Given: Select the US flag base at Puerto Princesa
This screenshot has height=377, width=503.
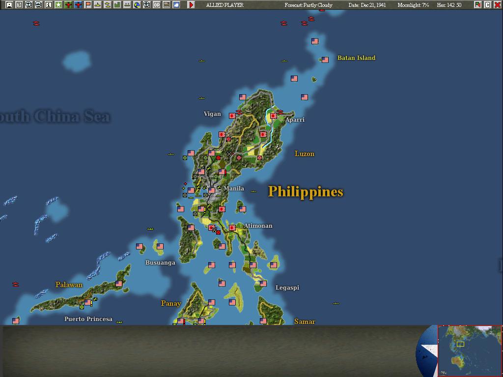Looking at the screenshot, I should [x=88, y=302].
